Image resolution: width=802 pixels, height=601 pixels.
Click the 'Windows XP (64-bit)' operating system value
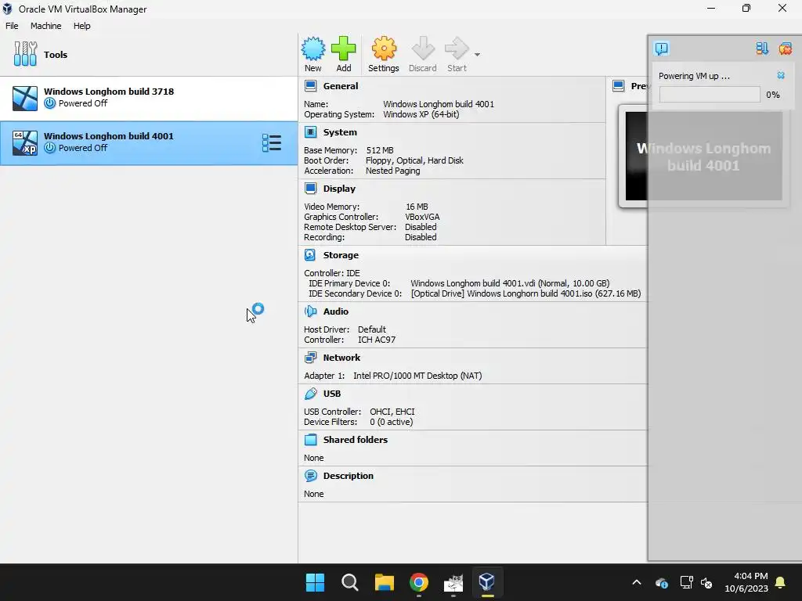coord(421,114)
